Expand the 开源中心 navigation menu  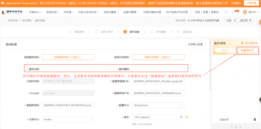(x=35, y=12)
